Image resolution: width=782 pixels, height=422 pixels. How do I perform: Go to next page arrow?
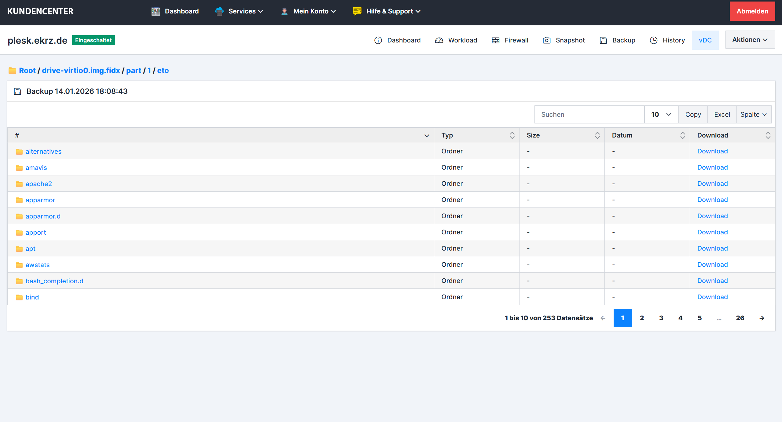coord(762,318)
